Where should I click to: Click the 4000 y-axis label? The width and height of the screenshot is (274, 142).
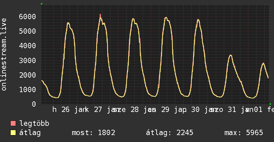(28, 46)
